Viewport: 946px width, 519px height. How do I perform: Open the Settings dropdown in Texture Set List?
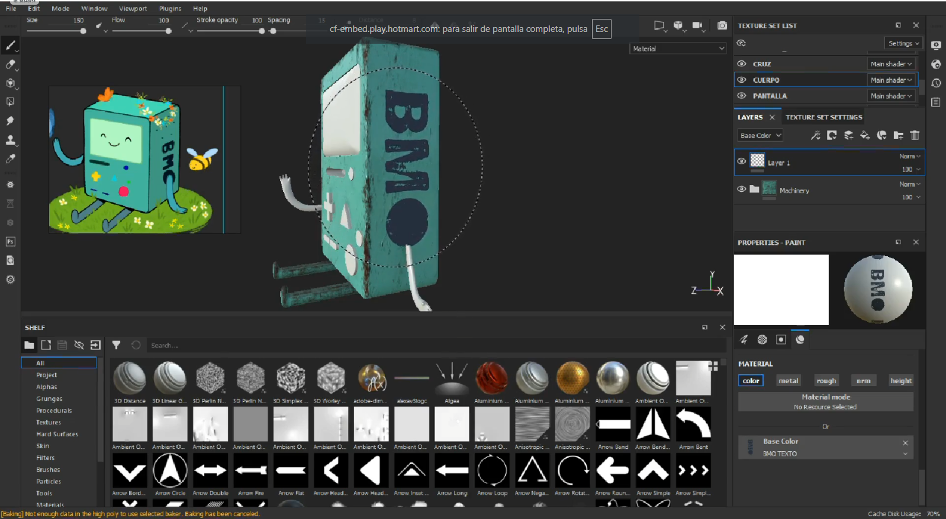tap(903, 43)
